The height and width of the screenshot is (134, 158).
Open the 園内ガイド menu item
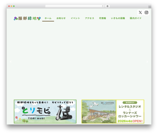[x=136, y=18]
